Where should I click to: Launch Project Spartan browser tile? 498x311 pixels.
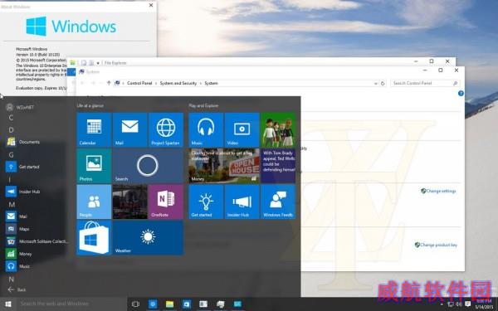click(166, 130)
